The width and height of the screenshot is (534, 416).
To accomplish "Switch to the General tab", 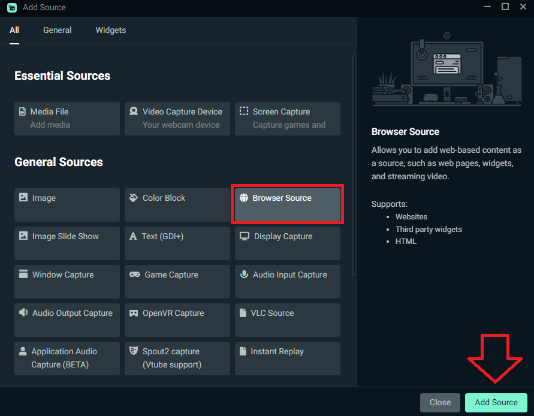I will point(57,30).
